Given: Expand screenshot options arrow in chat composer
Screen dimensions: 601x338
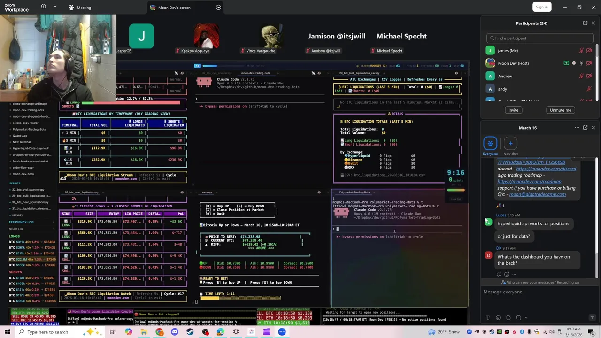Looking at the screenshot, I should click(526, 318).
